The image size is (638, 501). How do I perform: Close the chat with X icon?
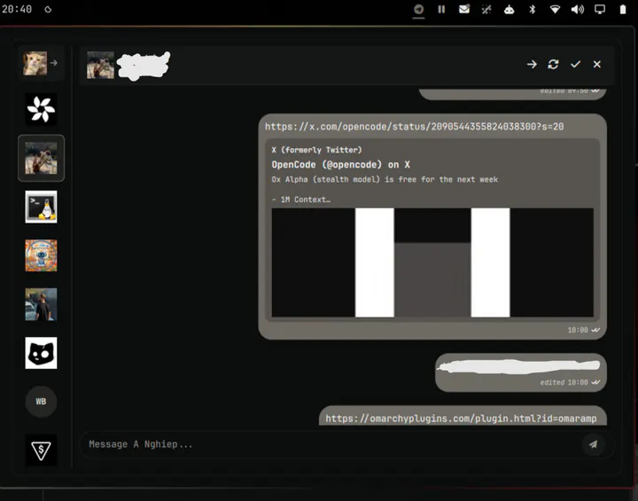pos(597,65)
